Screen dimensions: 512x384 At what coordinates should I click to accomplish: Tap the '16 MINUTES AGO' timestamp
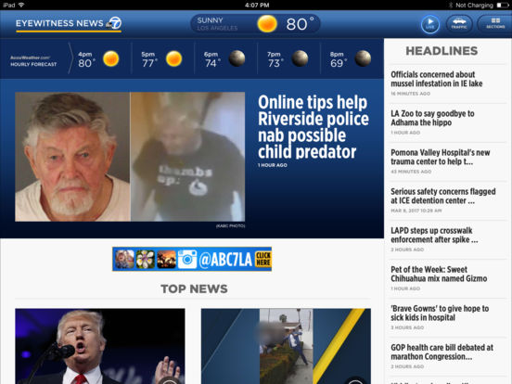(411, 94)
